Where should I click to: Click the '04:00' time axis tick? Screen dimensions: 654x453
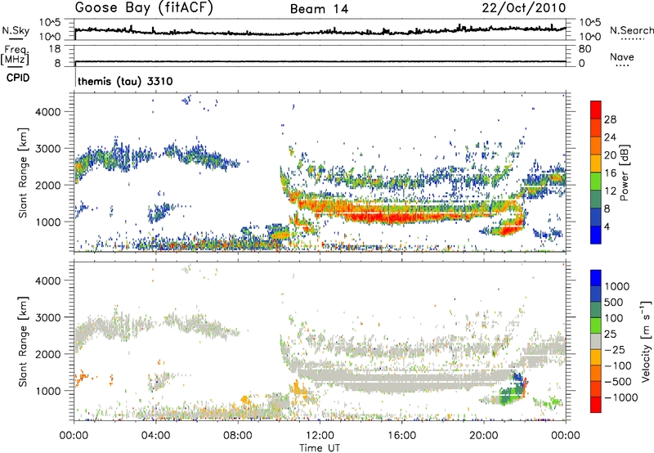point(155,436)
